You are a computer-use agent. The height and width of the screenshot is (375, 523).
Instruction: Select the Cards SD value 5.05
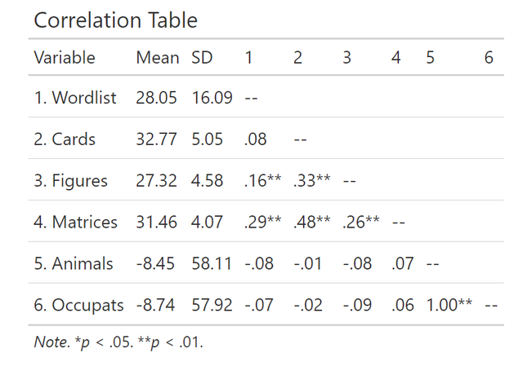pyautogui.click(x=208, y=139)
